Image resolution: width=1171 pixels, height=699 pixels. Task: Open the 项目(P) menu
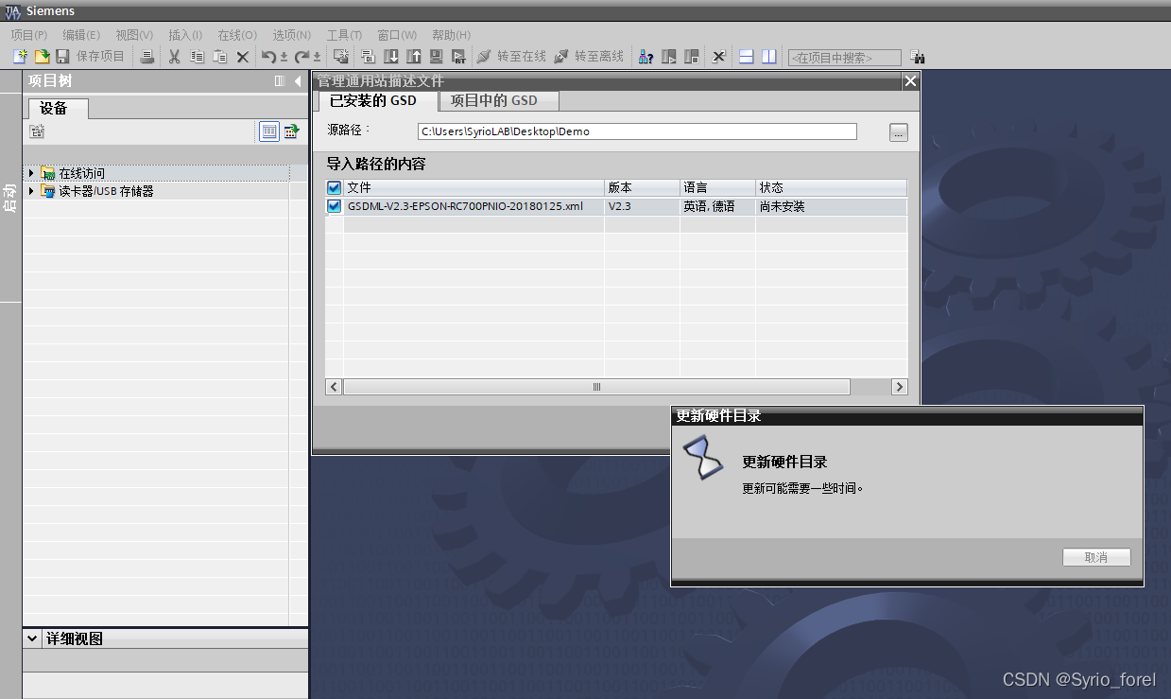point(29,35)
